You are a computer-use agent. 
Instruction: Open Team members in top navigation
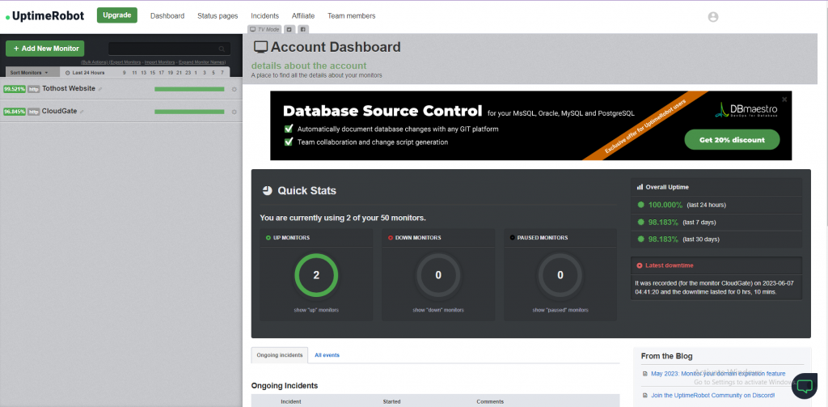click(x=351, y=16)
